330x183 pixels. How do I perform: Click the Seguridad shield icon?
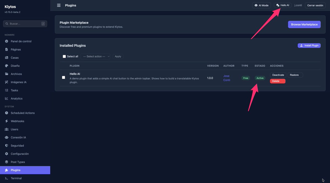point(7,146)
